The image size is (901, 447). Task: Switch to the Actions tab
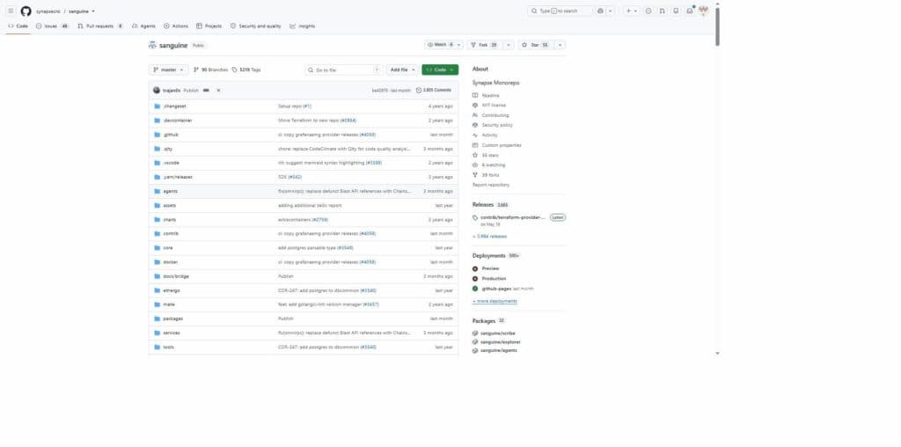176,26
